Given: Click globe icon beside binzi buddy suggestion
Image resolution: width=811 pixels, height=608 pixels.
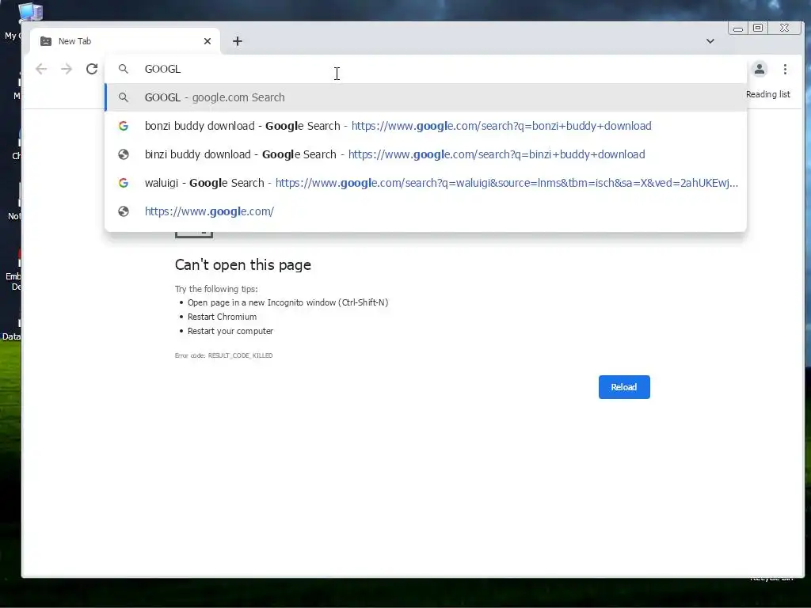Looking at the screenshot, I should 123,154.
